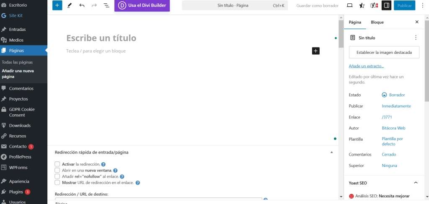Viewport: 429px width, 204px height.
Task: Switch to the Bloque tab
Action: 377,23
